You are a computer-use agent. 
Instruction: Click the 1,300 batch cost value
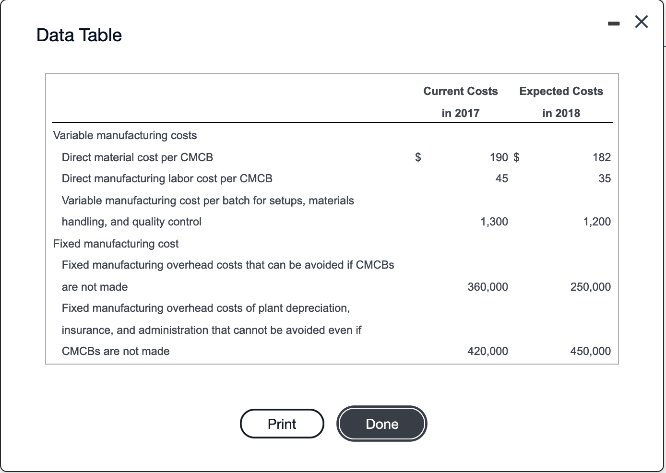tap(494, 222)
